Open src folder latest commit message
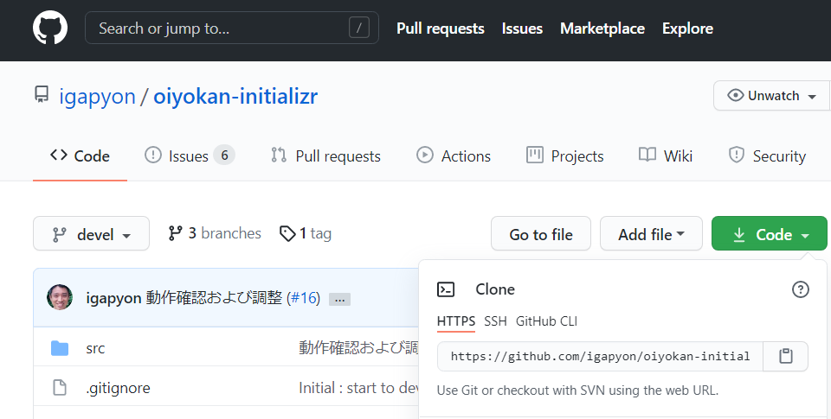Screen dimensions: 831x419 pyautogui.click(x=358, y=347)
